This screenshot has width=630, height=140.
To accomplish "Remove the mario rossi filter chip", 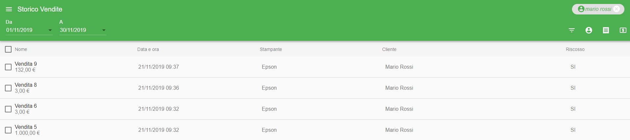I will click(617, 9).
